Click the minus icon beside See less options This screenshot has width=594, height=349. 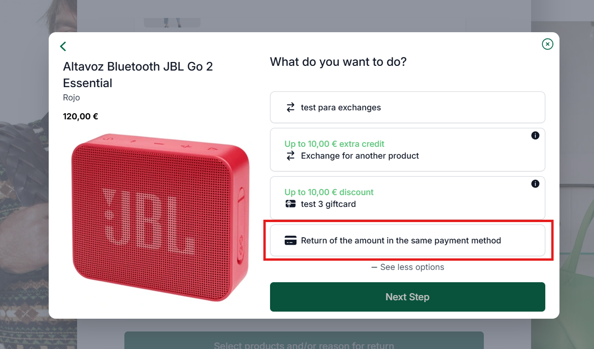[x=374, y=267]
